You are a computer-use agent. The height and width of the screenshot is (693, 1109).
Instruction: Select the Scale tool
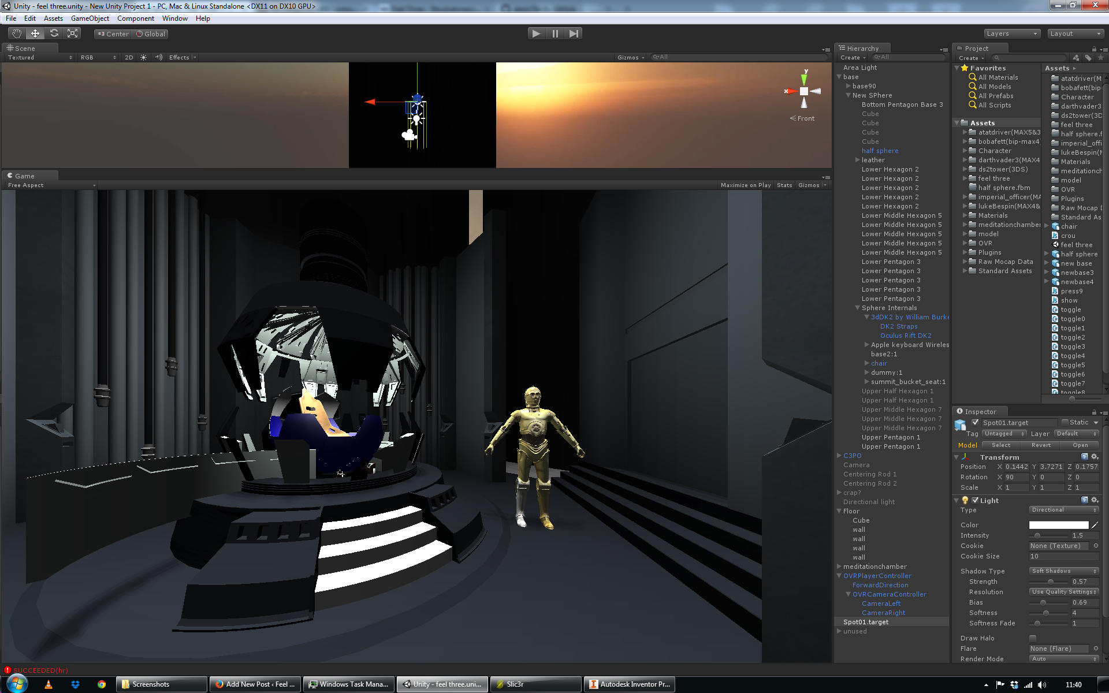tap(73, 33)
